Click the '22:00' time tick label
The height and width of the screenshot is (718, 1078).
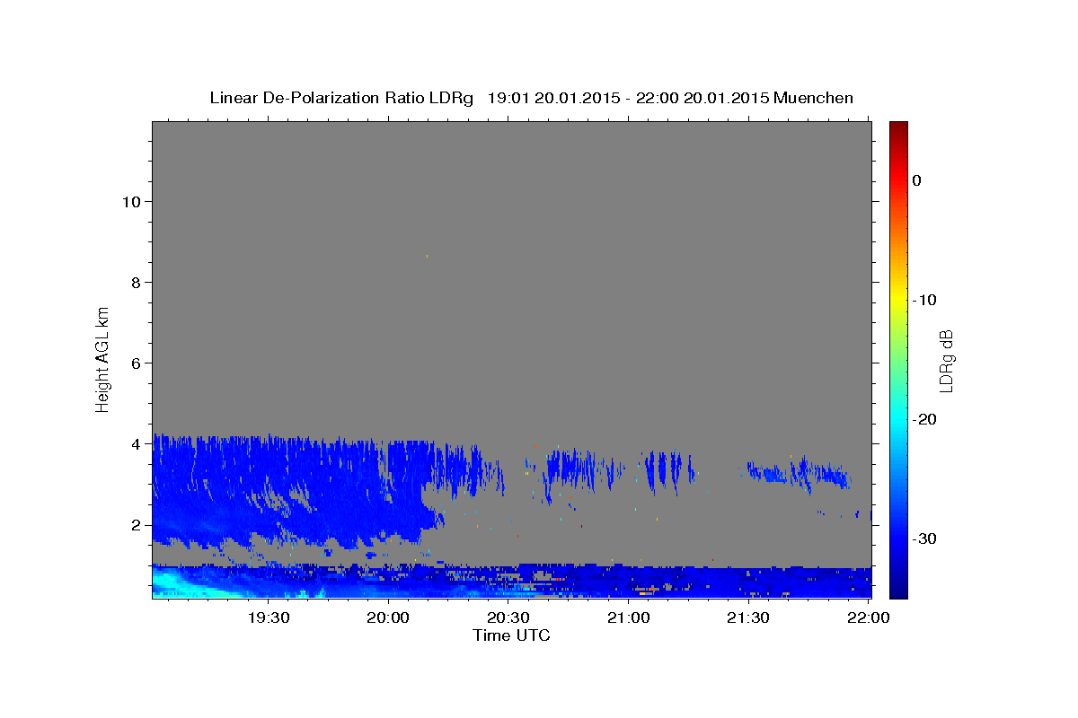pos(868,618)
